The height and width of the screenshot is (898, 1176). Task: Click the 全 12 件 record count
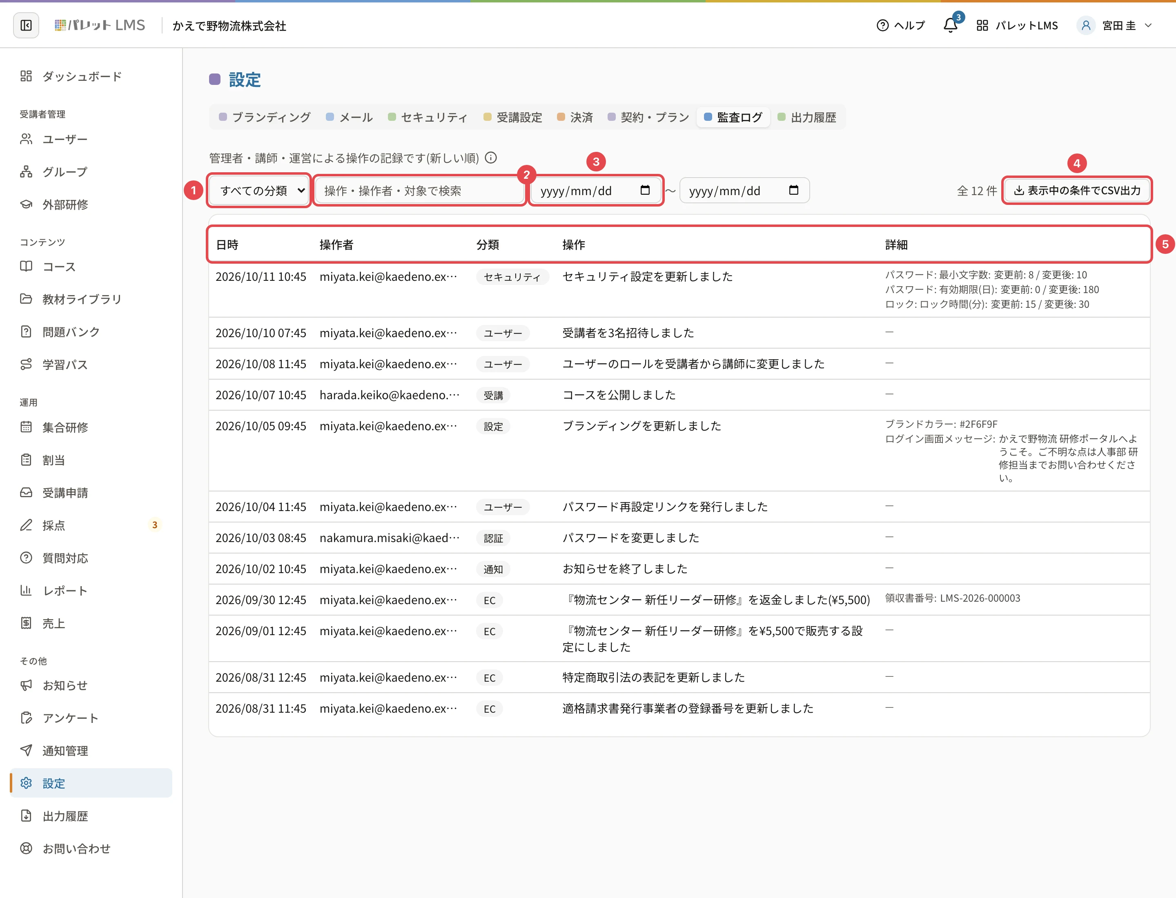[976, 191]
